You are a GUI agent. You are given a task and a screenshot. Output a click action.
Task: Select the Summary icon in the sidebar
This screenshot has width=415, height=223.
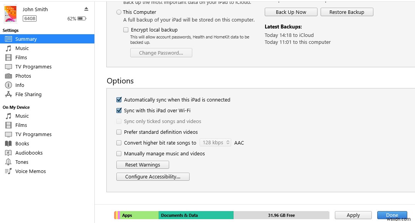(x=8, y=39)
